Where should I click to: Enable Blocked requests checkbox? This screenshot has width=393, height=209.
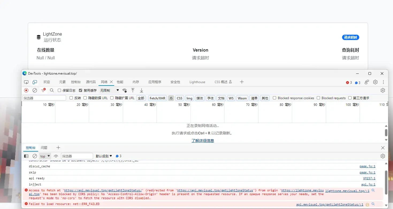[318, 98]
